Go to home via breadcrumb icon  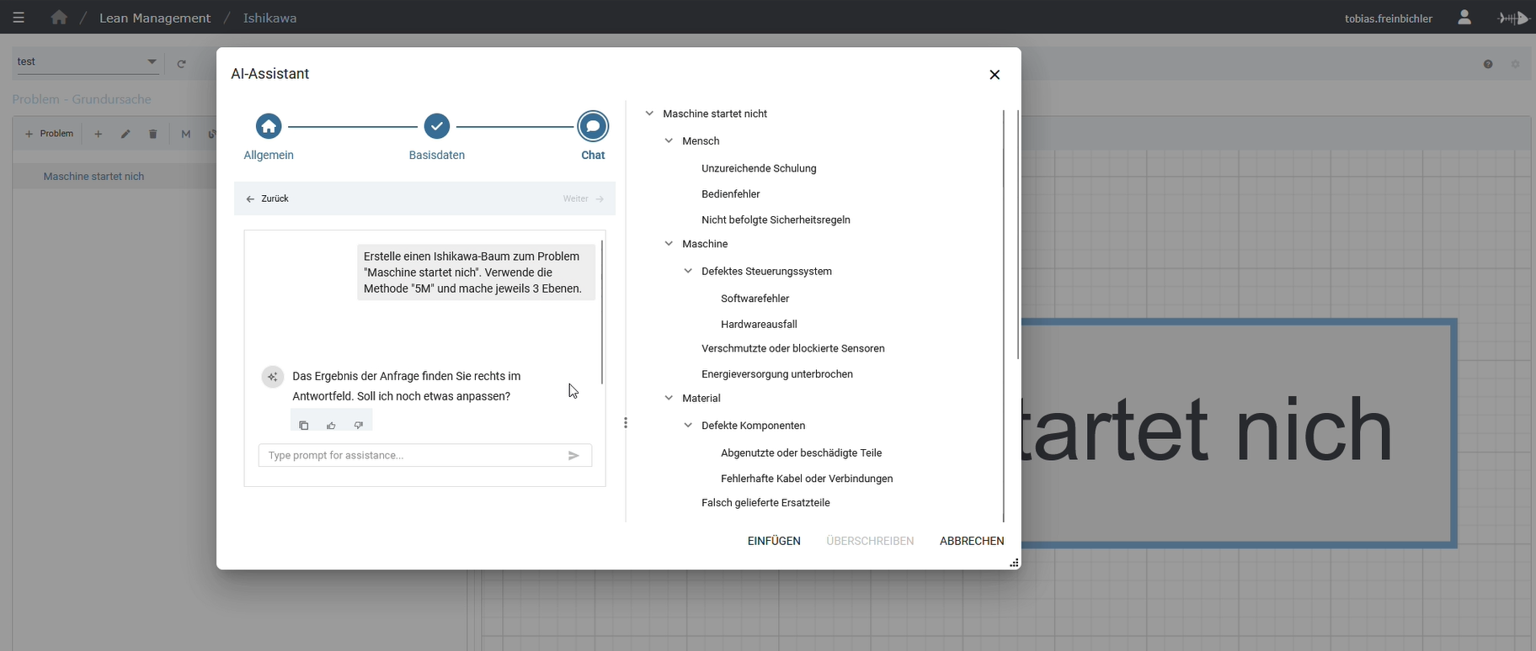pyautogui.click(x=59, y=18)
